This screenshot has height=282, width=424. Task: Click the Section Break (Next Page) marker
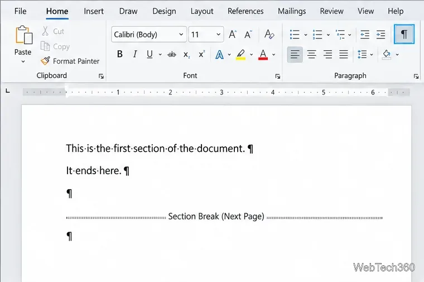point(224,217)
